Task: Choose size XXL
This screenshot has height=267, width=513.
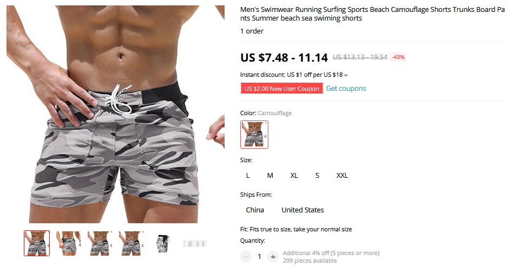Action: tap(342, 176)
